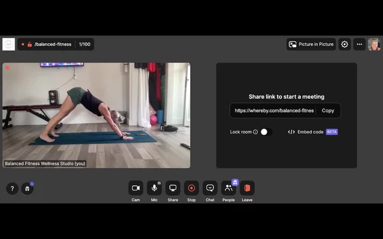Click the Balanced Fitness Wellness Studio video tile

96,116
